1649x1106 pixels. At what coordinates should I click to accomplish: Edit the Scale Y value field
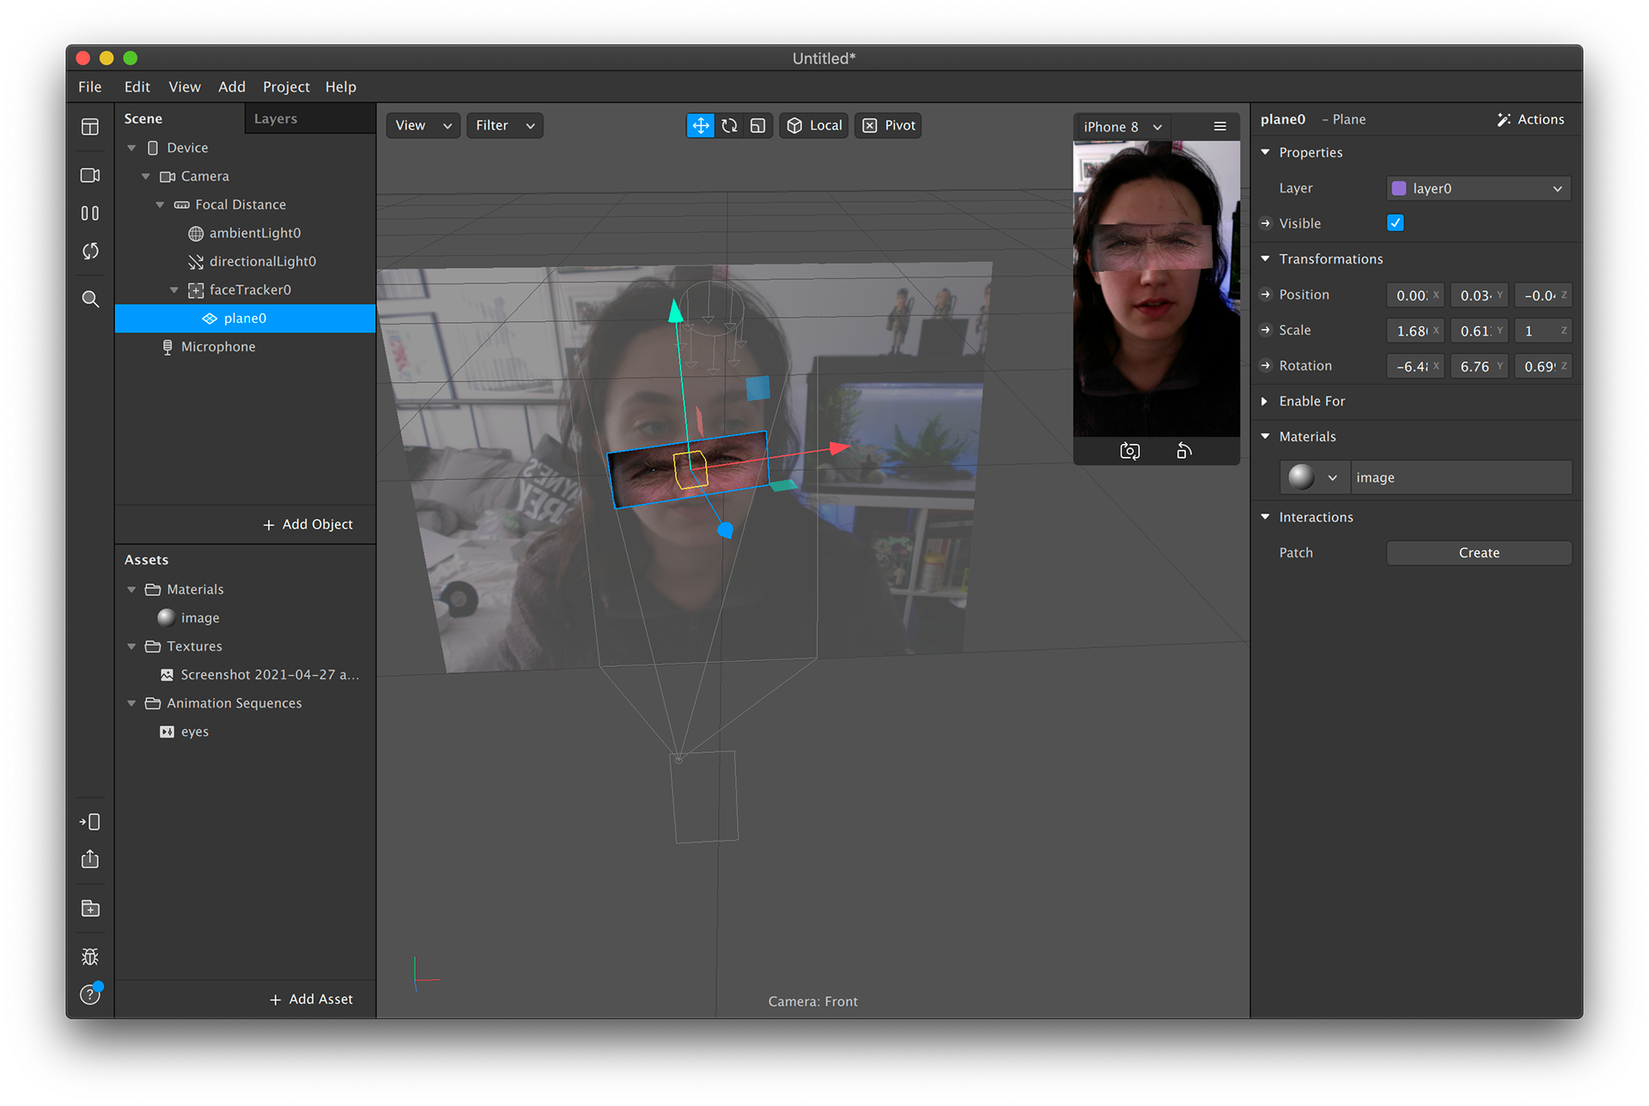tap(1479, 331)
